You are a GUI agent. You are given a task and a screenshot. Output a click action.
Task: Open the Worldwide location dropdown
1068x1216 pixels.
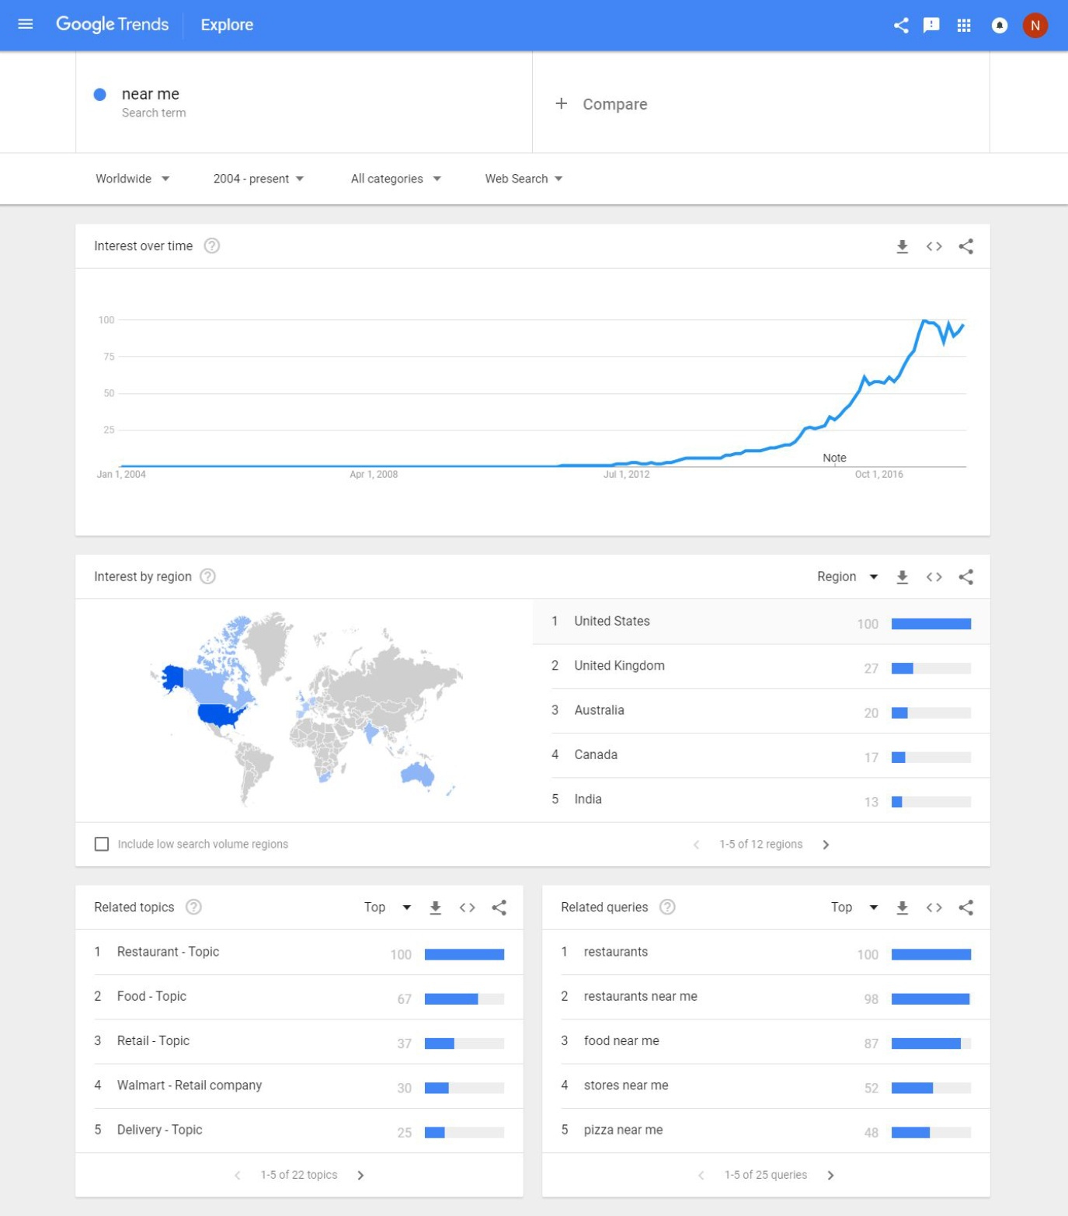point(133,179)
